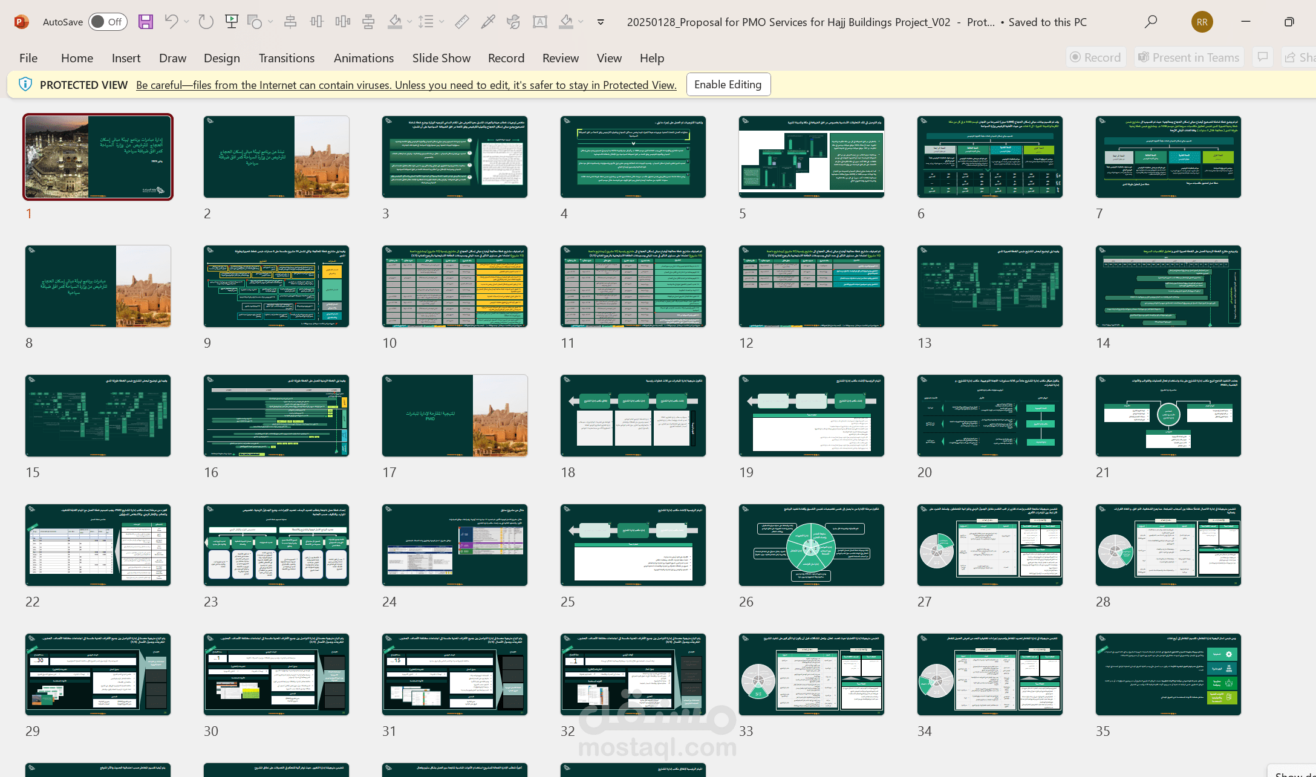Click the Record button at top right
The width and height of the screenshot is (1316, 777).
click(x=1096, y=57)
